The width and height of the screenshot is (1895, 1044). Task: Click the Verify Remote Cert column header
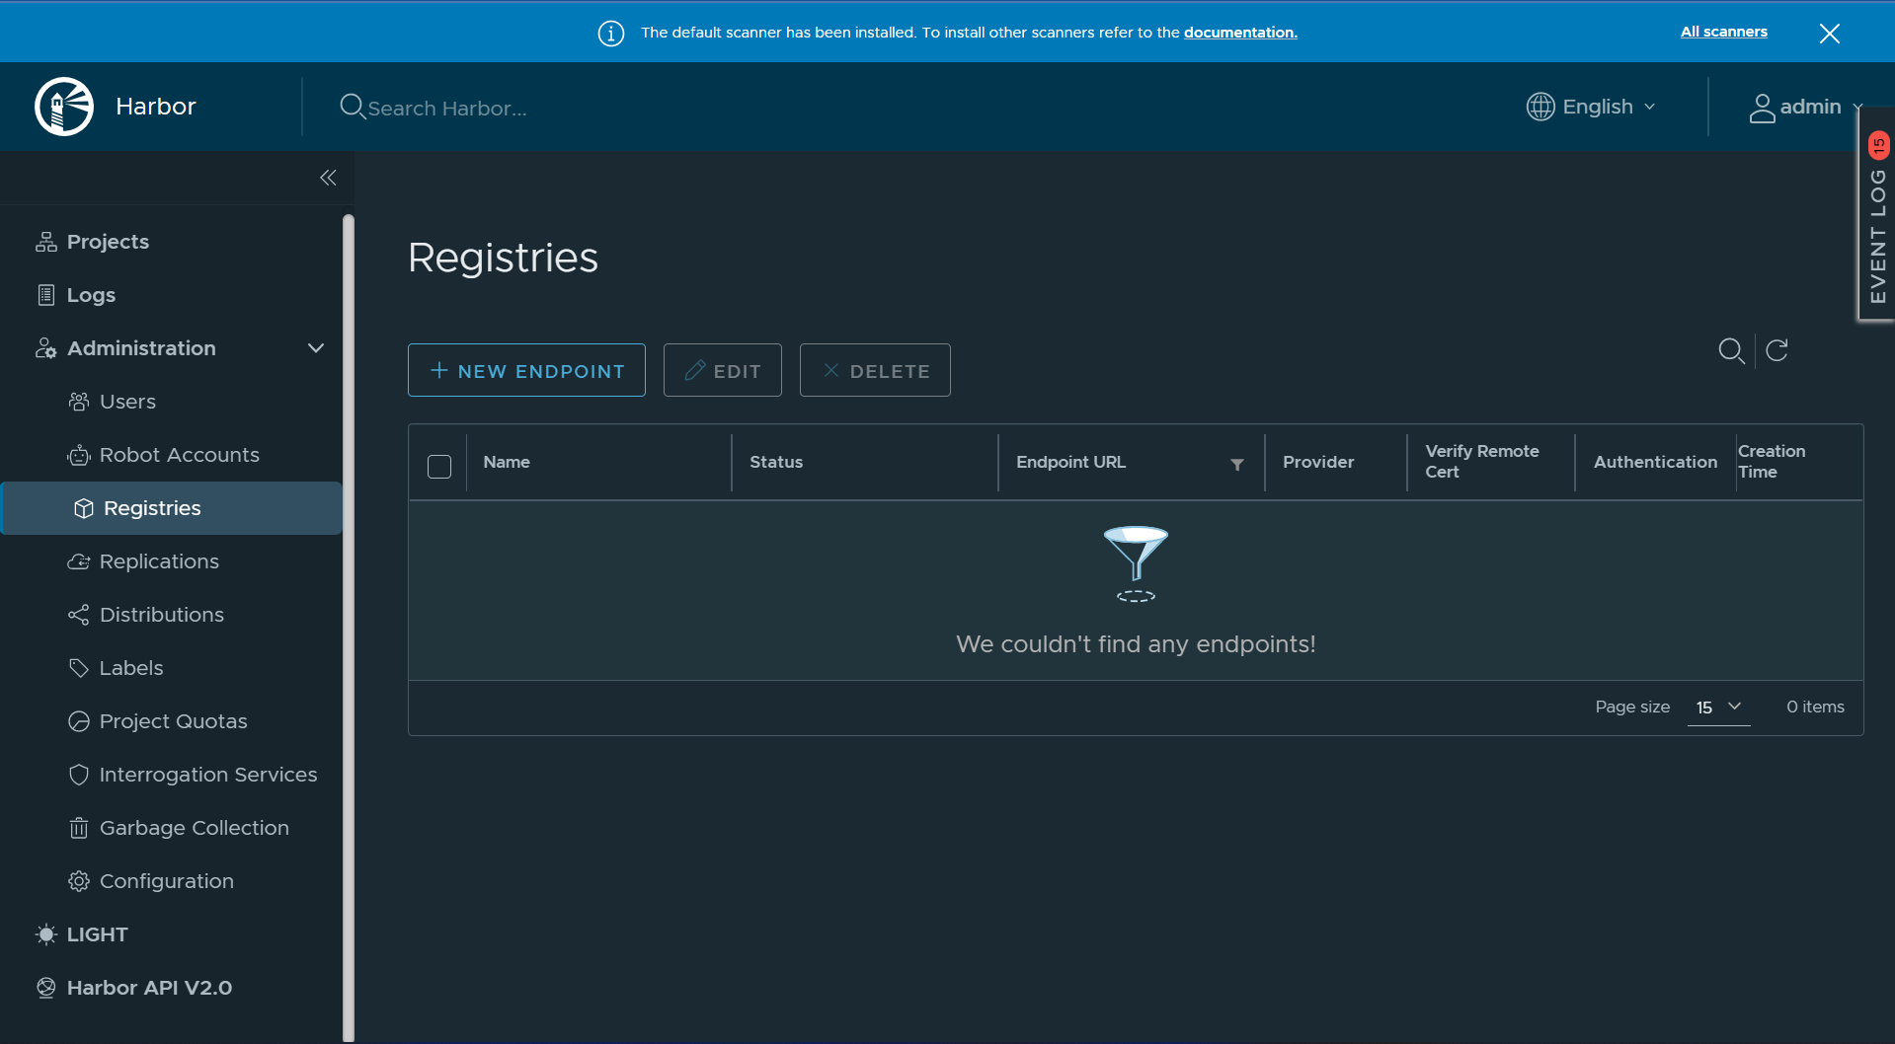pyautogui.click(x=1482, y=462)
